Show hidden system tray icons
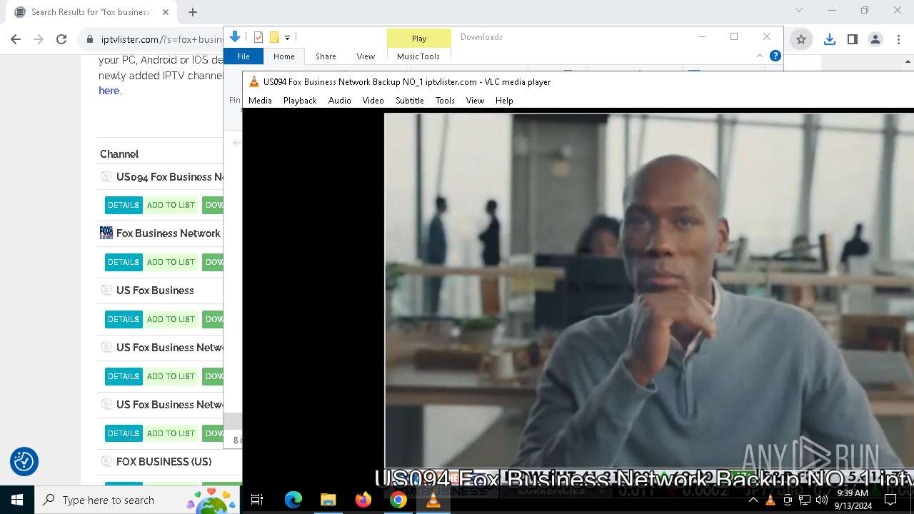914x514 pixels. pyautogui.click(x=753, y=500)
